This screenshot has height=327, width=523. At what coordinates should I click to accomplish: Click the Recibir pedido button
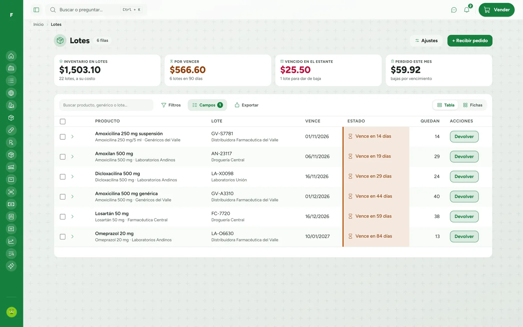tap(470, 41)
